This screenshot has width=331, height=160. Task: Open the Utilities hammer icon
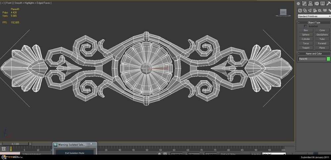click(x=328, y=4)
